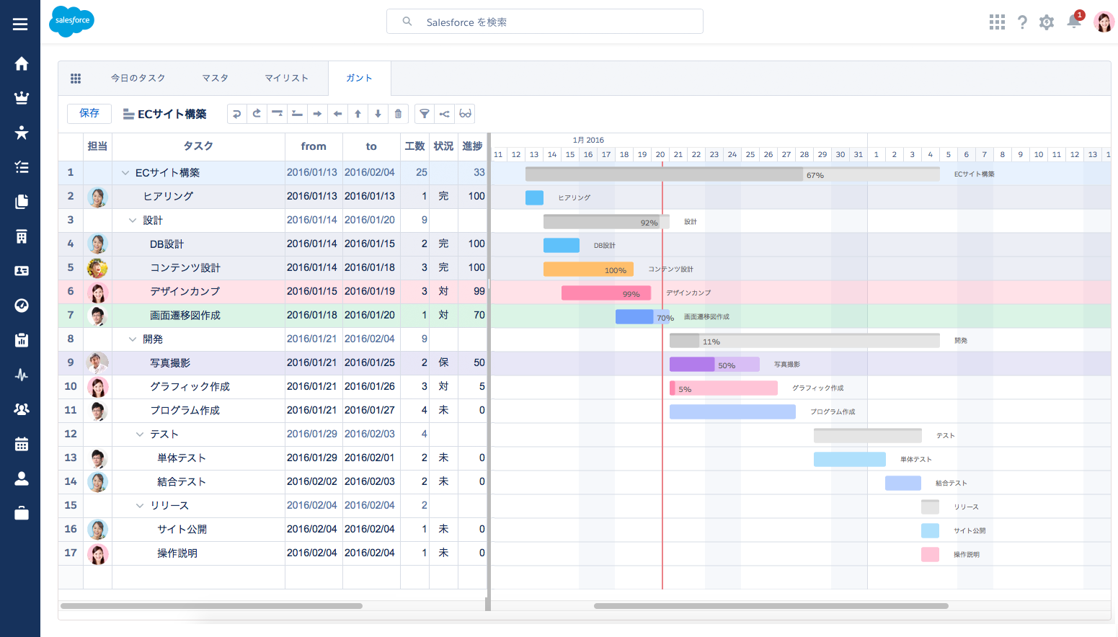The height and width of the screenshot is (637, 1118).
Task: Open the hamburger navigation menu
Action: point(20,24)
